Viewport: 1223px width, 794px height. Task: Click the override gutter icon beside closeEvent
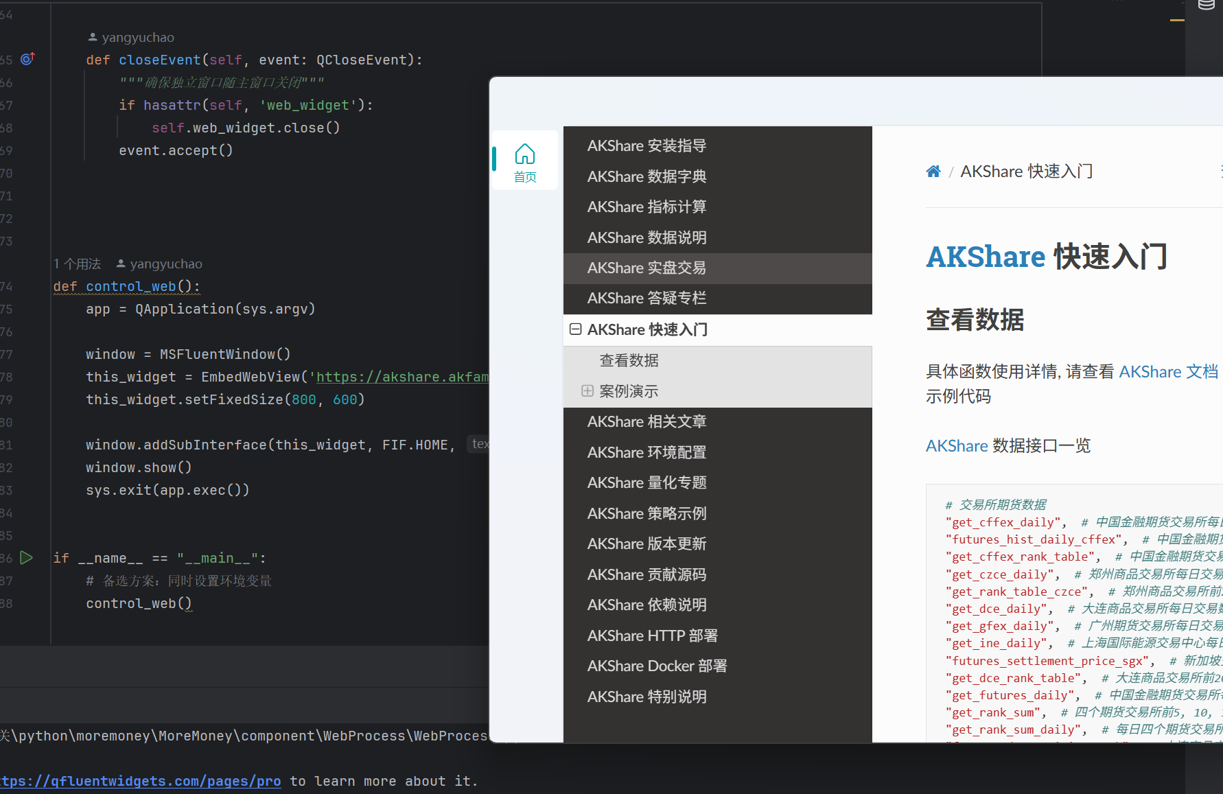[27, 59]
